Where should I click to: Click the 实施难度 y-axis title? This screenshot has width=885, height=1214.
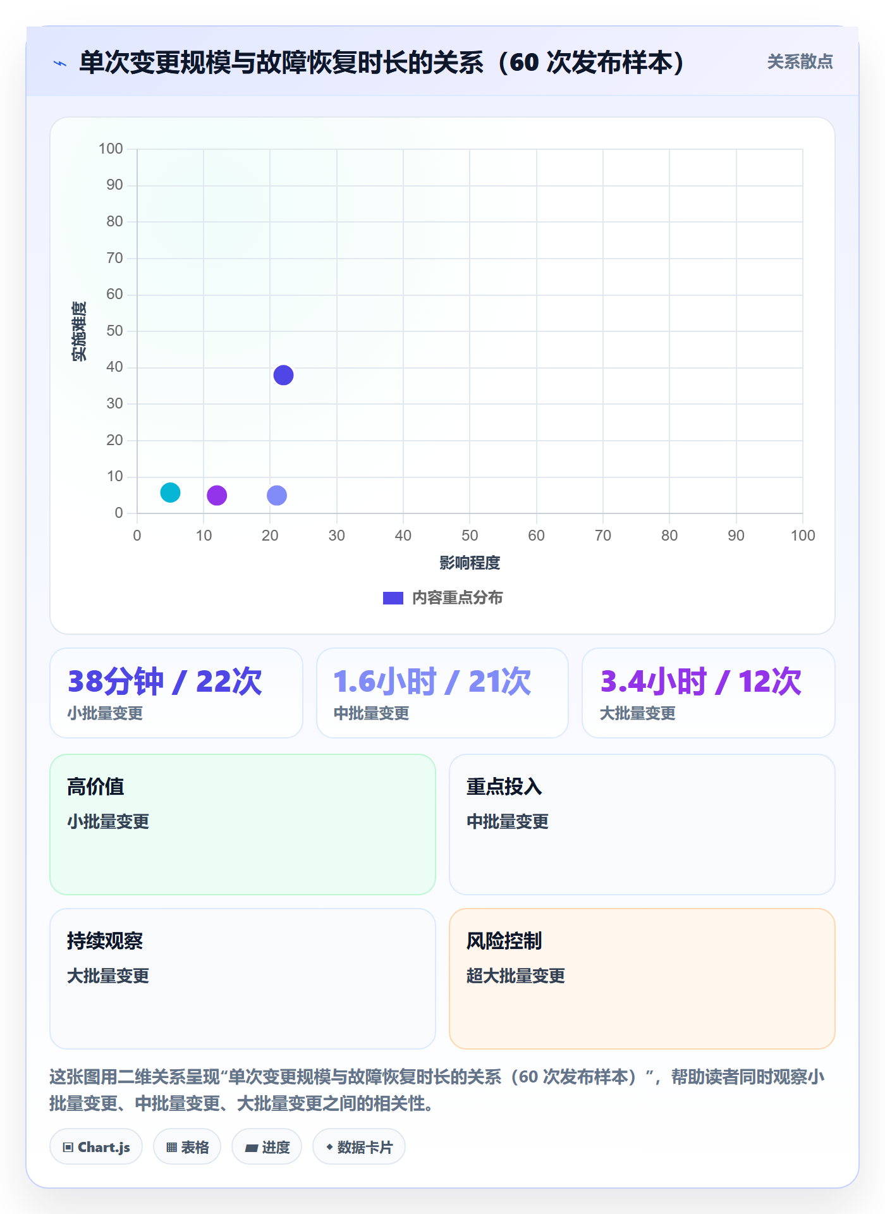(78, 331)
